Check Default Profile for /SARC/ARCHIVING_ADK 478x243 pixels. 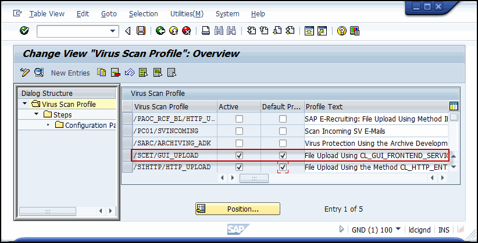point(283,143)
